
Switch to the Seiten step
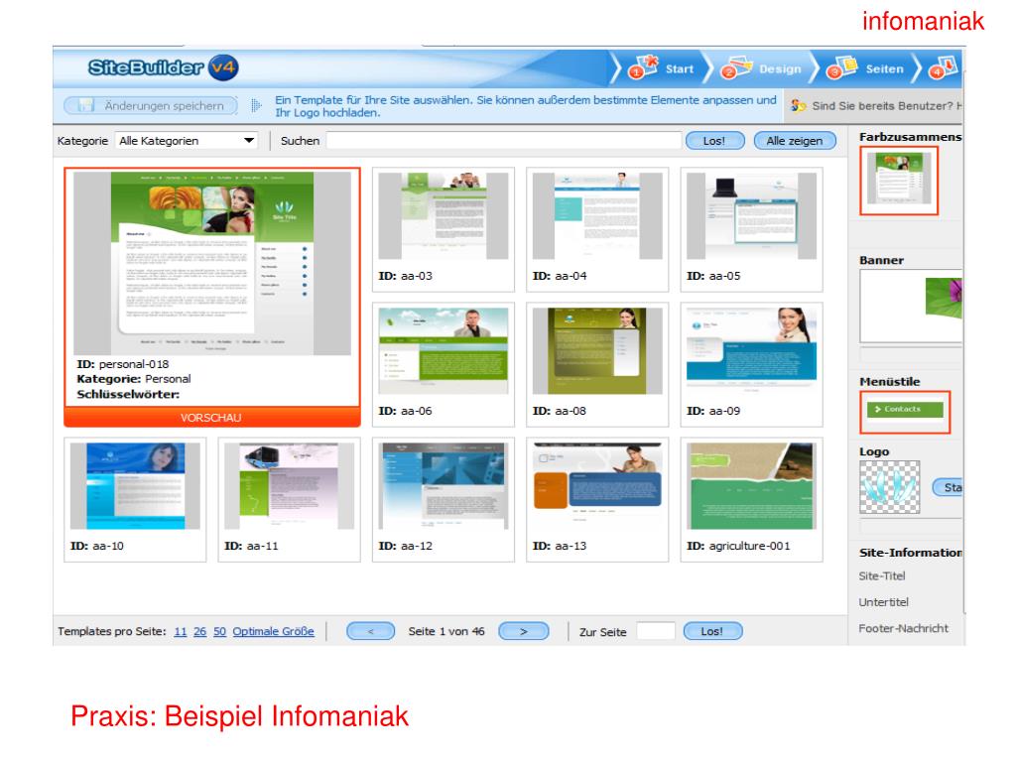pyautogui.click(x=865, y=68)
